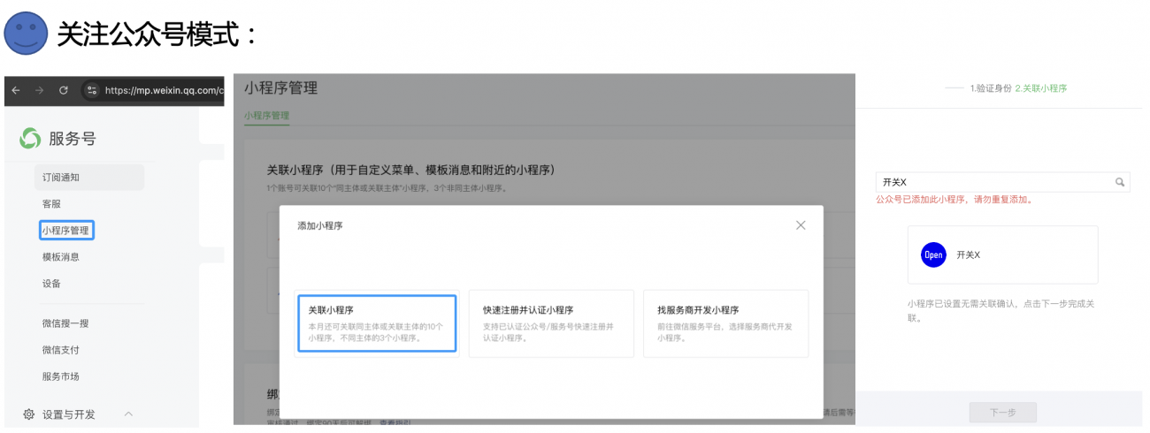The image size is (1150, 433).
Task: Select 小程序管理 in sidebar
Action: 66,231
